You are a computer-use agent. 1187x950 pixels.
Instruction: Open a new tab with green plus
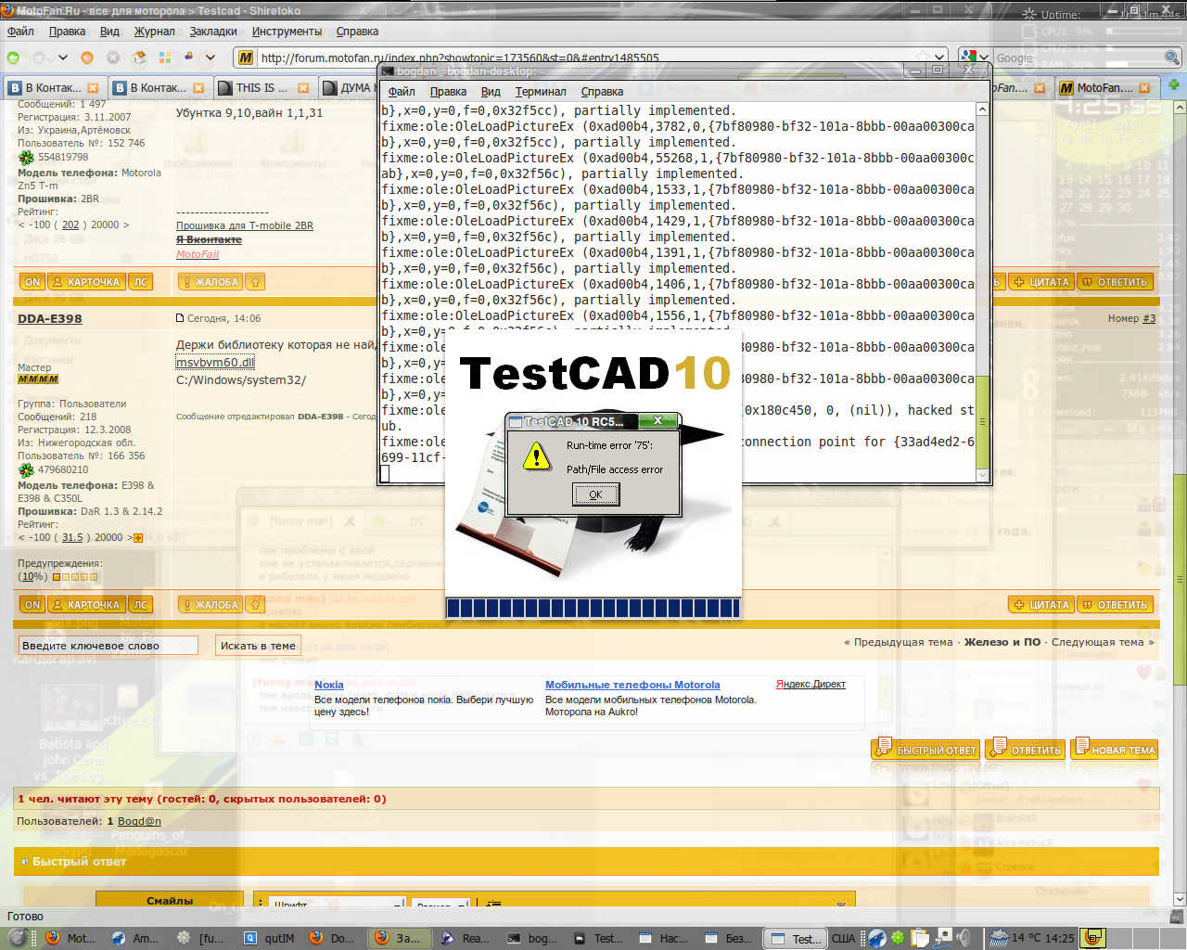(1173, 84)
